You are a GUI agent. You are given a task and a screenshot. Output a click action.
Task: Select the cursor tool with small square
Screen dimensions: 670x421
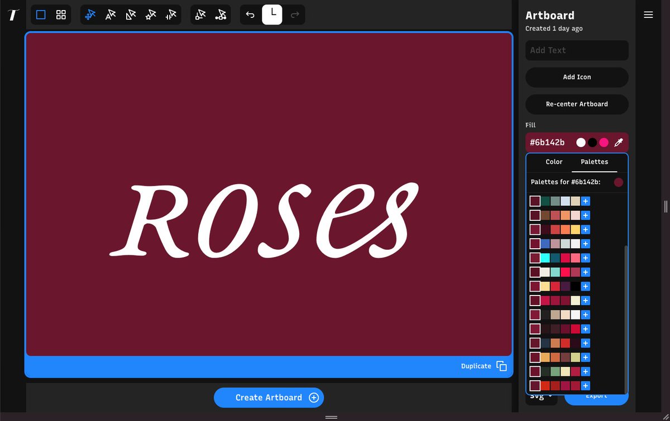(x=200, y=15)
